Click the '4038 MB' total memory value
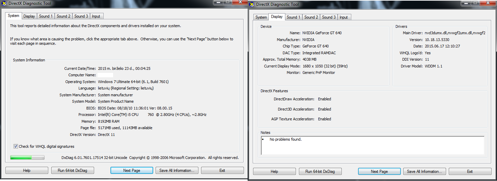The width and height of the screenshot is (497, 181). point(309,59)
